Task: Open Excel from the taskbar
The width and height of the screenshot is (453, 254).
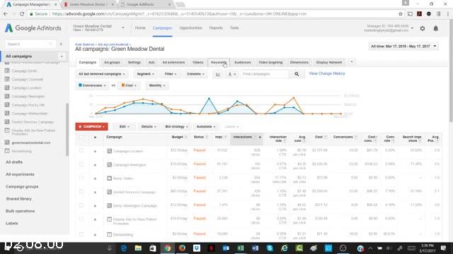Action: coord(241,248)
